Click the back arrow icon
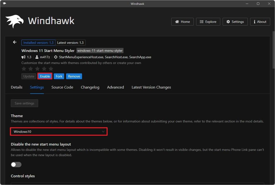The width and height of the screenshot is (275, 185). pyautogui.click(x=15, y=42)
